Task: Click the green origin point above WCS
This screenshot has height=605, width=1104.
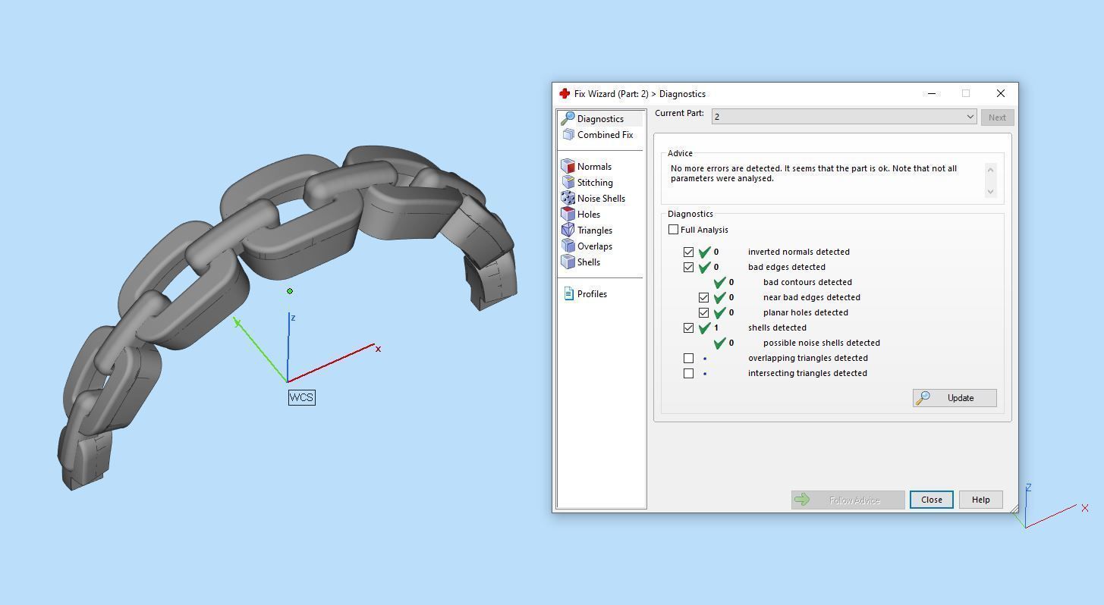Action: (290, 291)
